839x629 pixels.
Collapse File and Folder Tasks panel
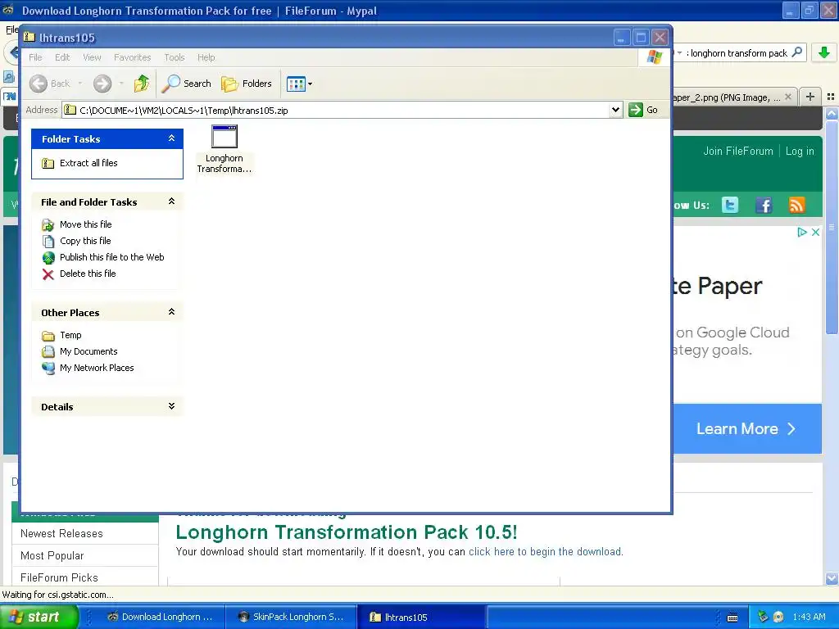(x=171, y=201)
